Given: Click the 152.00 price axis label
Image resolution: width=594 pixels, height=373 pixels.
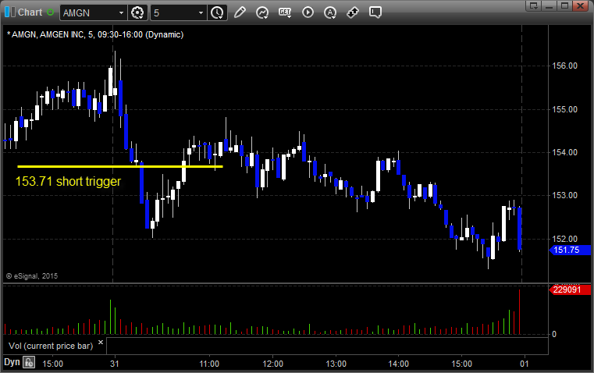Looking at the screenshot, I should (x=564, y=239).
